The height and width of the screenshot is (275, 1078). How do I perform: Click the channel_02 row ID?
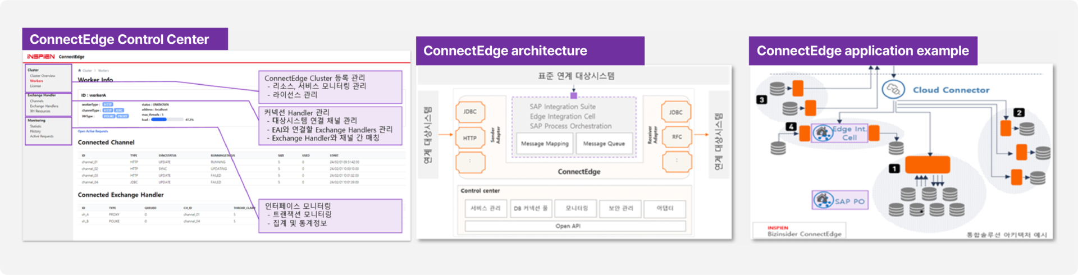[x=90, y=169]
